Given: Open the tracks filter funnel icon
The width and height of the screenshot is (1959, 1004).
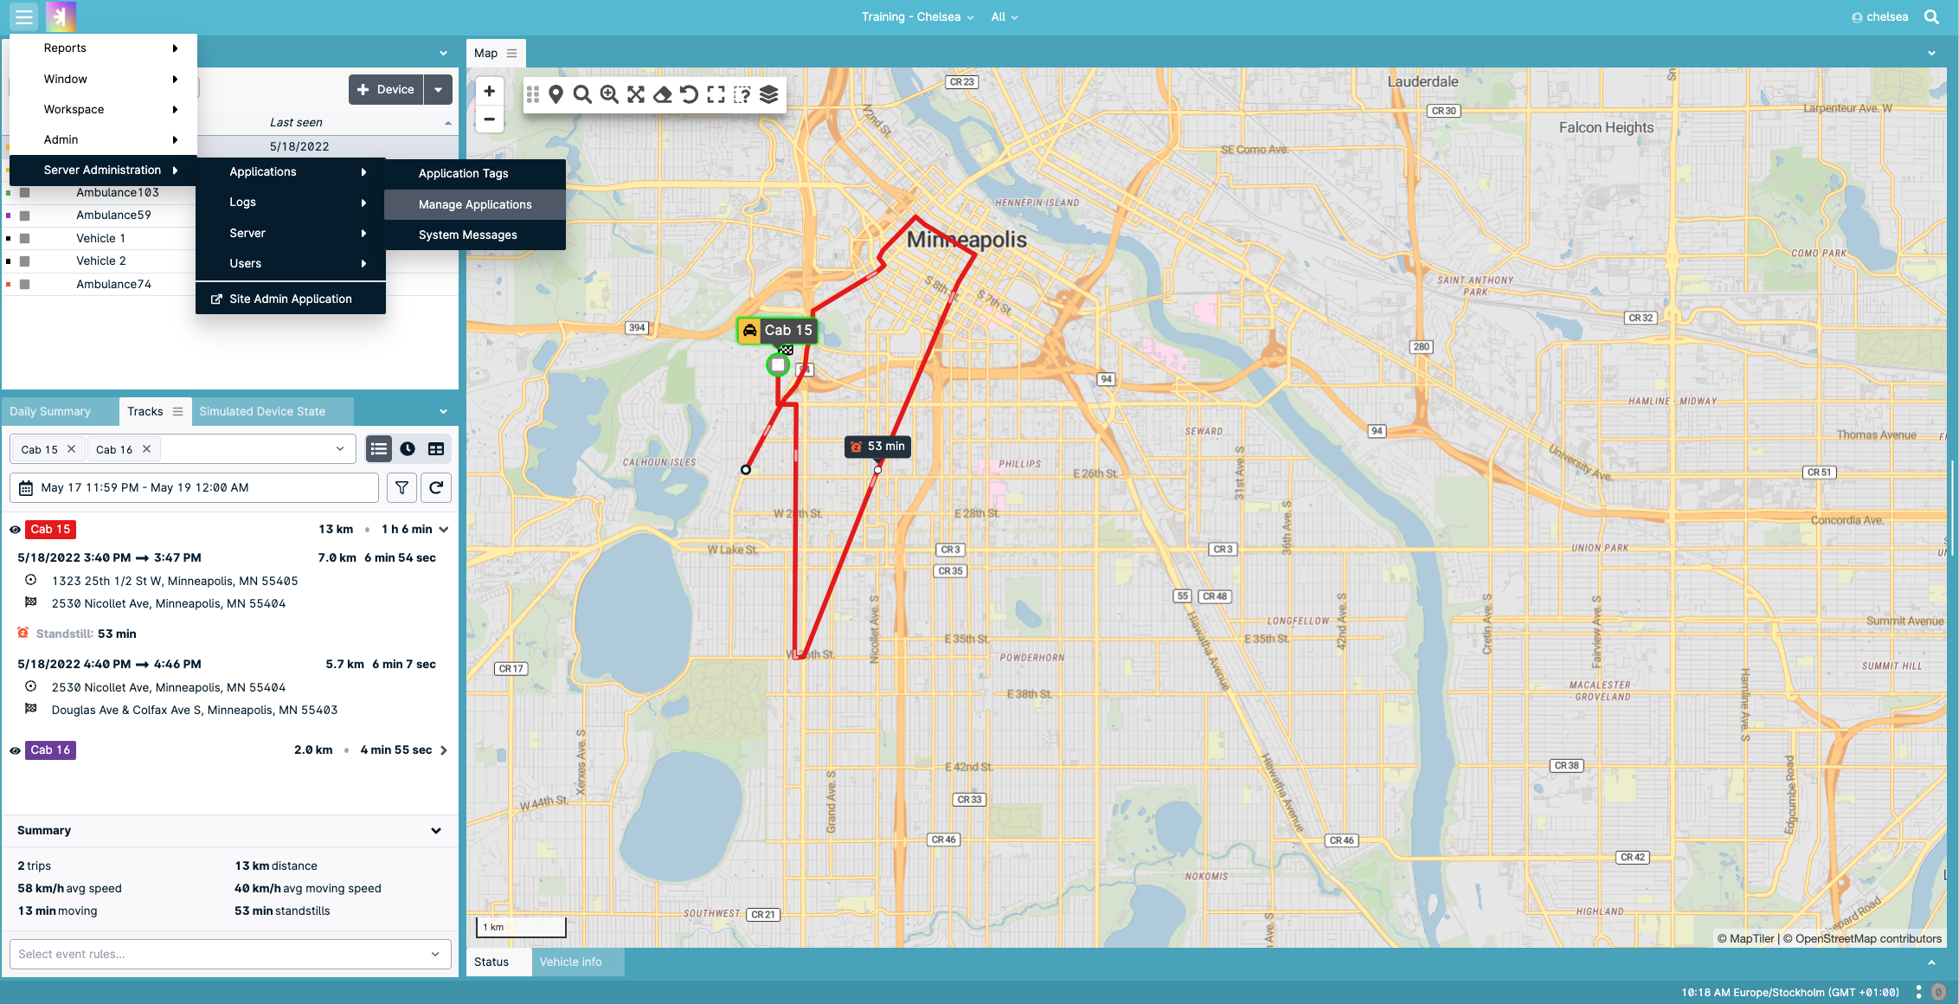Looking at the screenshot, I should pos(401,487).
